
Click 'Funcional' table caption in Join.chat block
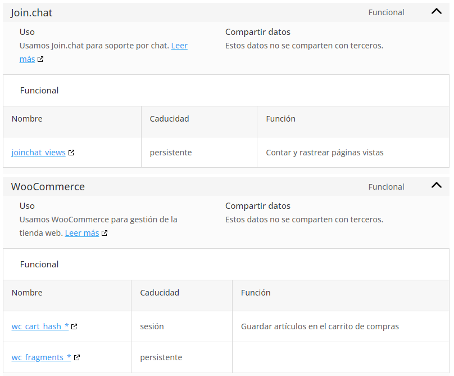[x=39, y=91]
